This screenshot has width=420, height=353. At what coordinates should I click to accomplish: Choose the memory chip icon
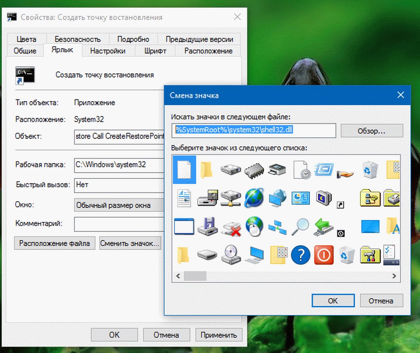click(x=254, y=170)
